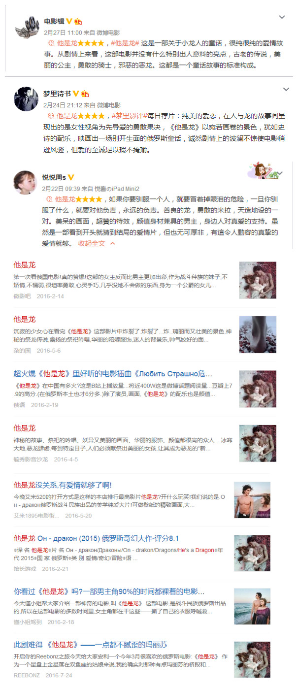Click 梦里诗书 user avatar

pyautogui.click(x=26, y=99)
